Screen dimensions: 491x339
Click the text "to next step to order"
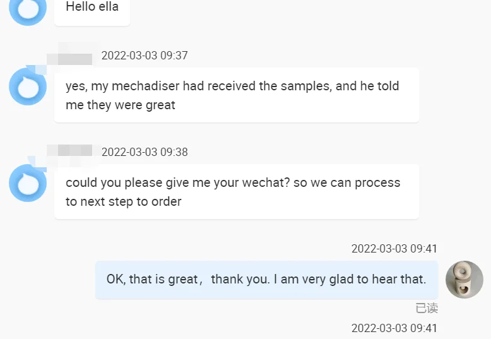[x=124, y=202]
